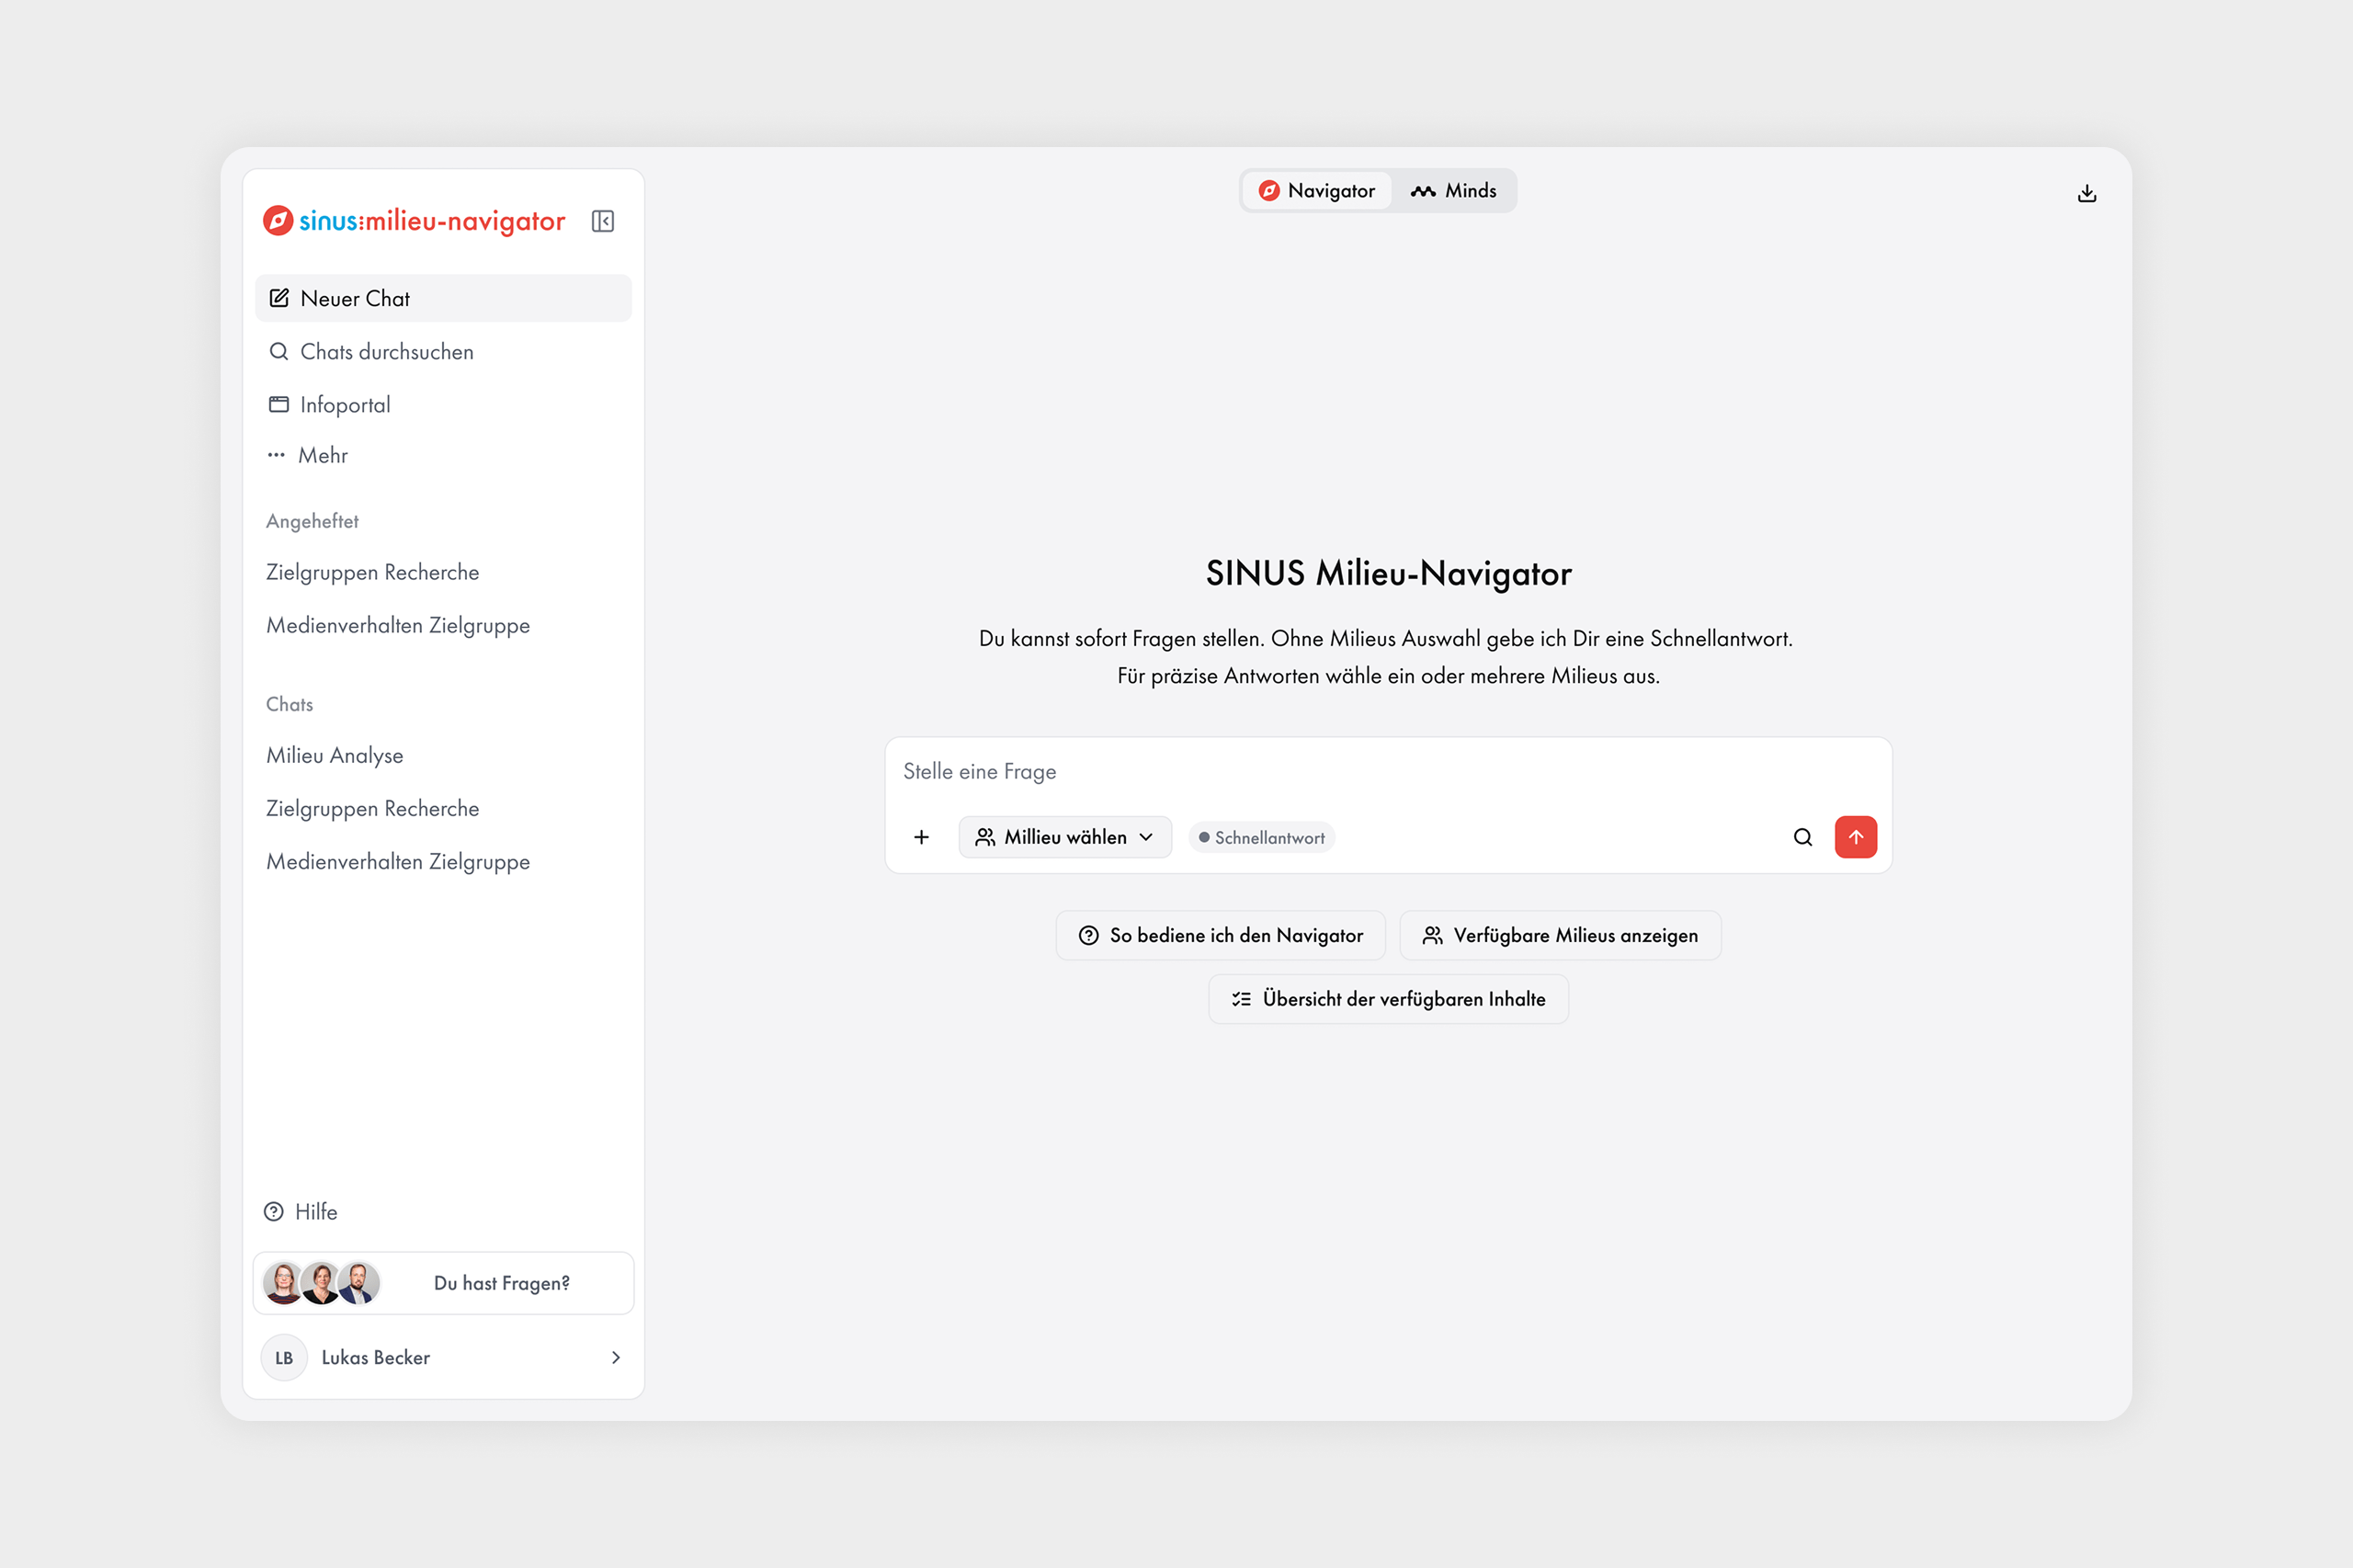Click the plus attachment icon
Screen dimensions: 2353x1568
[922, 837]
